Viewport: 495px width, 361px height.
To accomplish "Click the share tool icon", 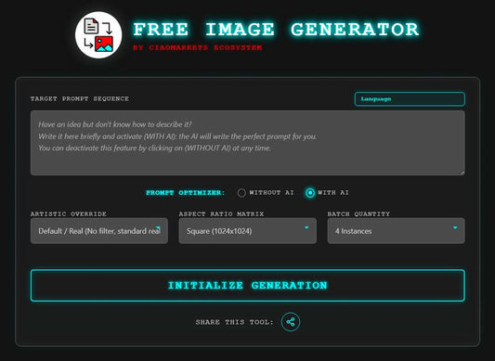I will click(291, 322).
